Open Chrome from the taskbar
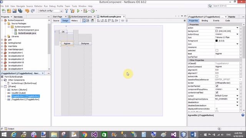 (85, 135)
